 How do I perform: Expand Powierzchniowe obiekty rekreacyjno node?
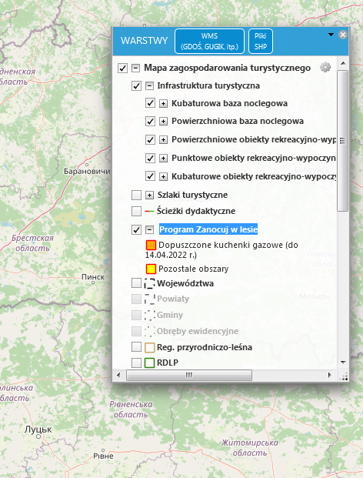163,140
